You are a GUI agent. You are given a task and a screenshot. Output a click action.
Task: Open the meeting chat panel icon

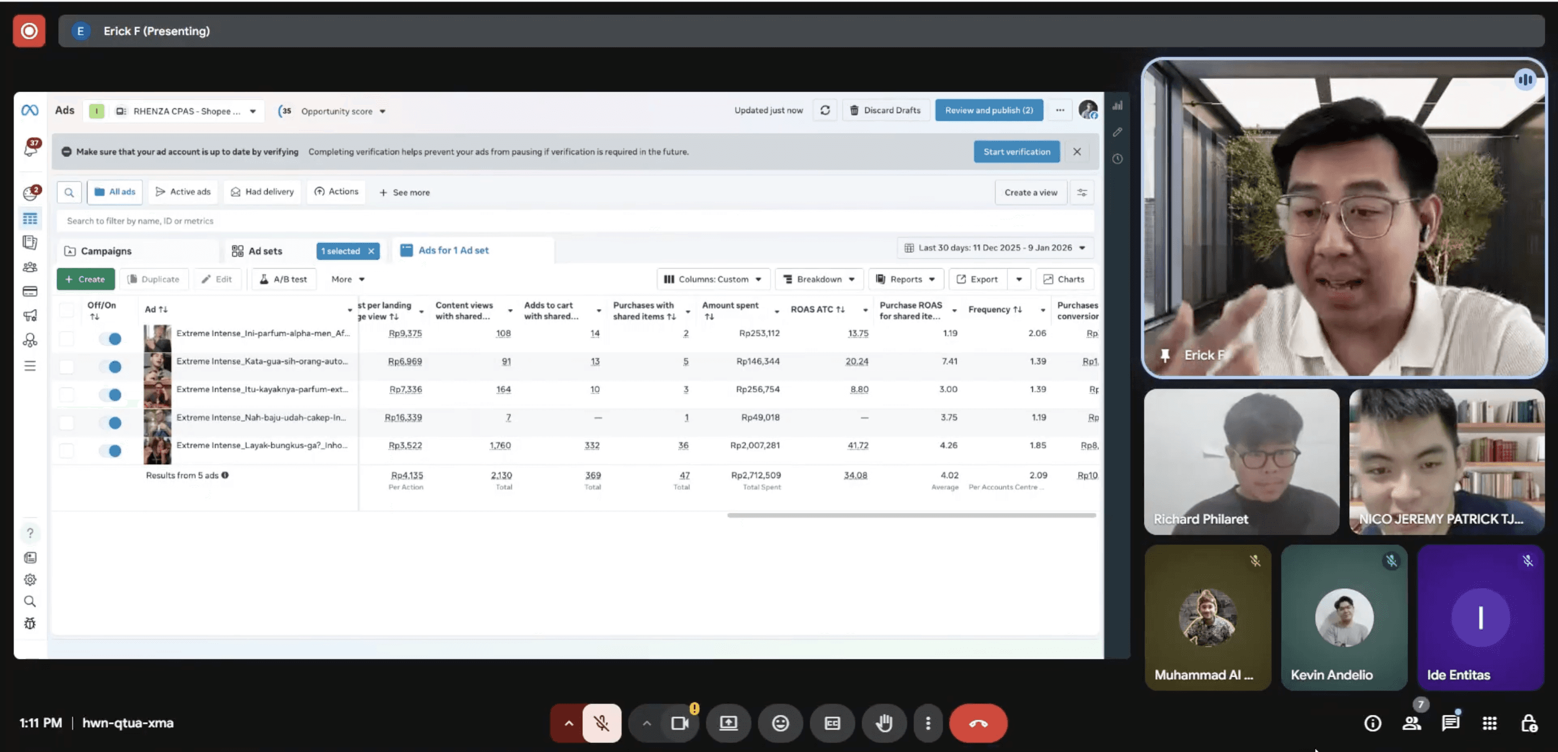pos(1450,723)
